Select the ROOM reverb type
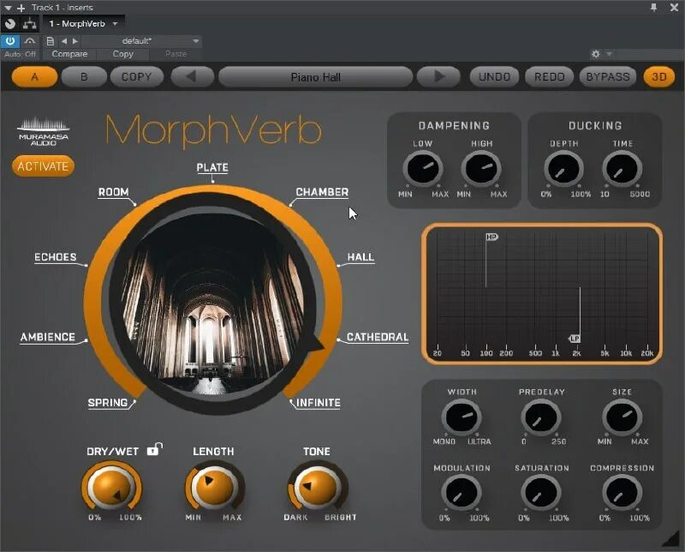 pos(114,192)
